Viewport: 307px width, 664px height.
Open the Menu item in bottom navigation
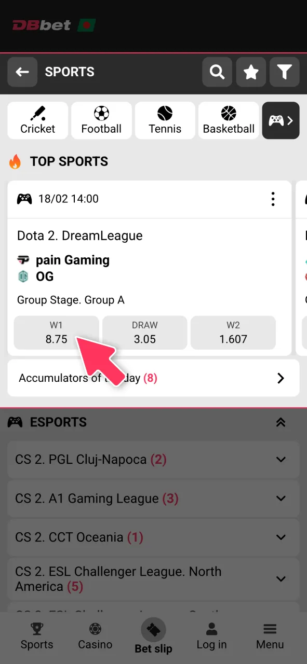(270, 635)
